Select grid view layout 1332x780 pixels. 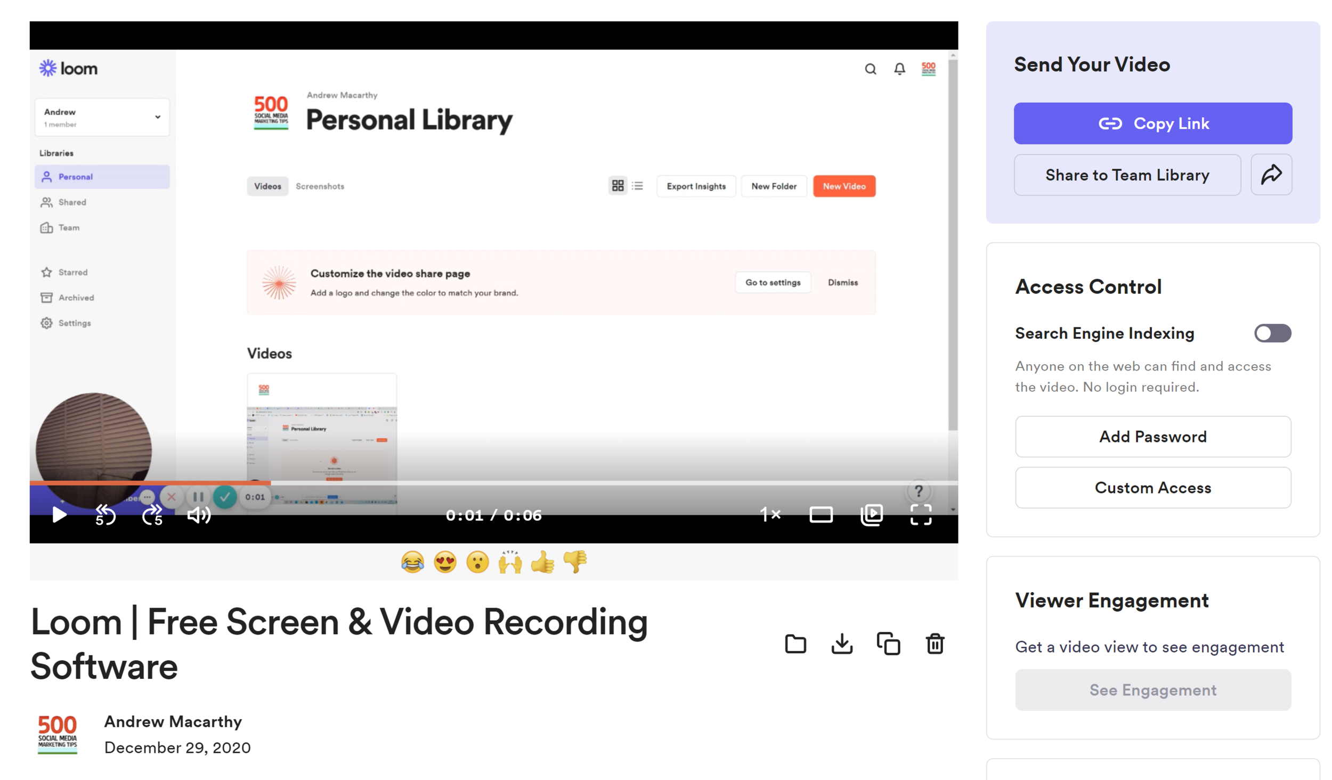pos(618,186)
